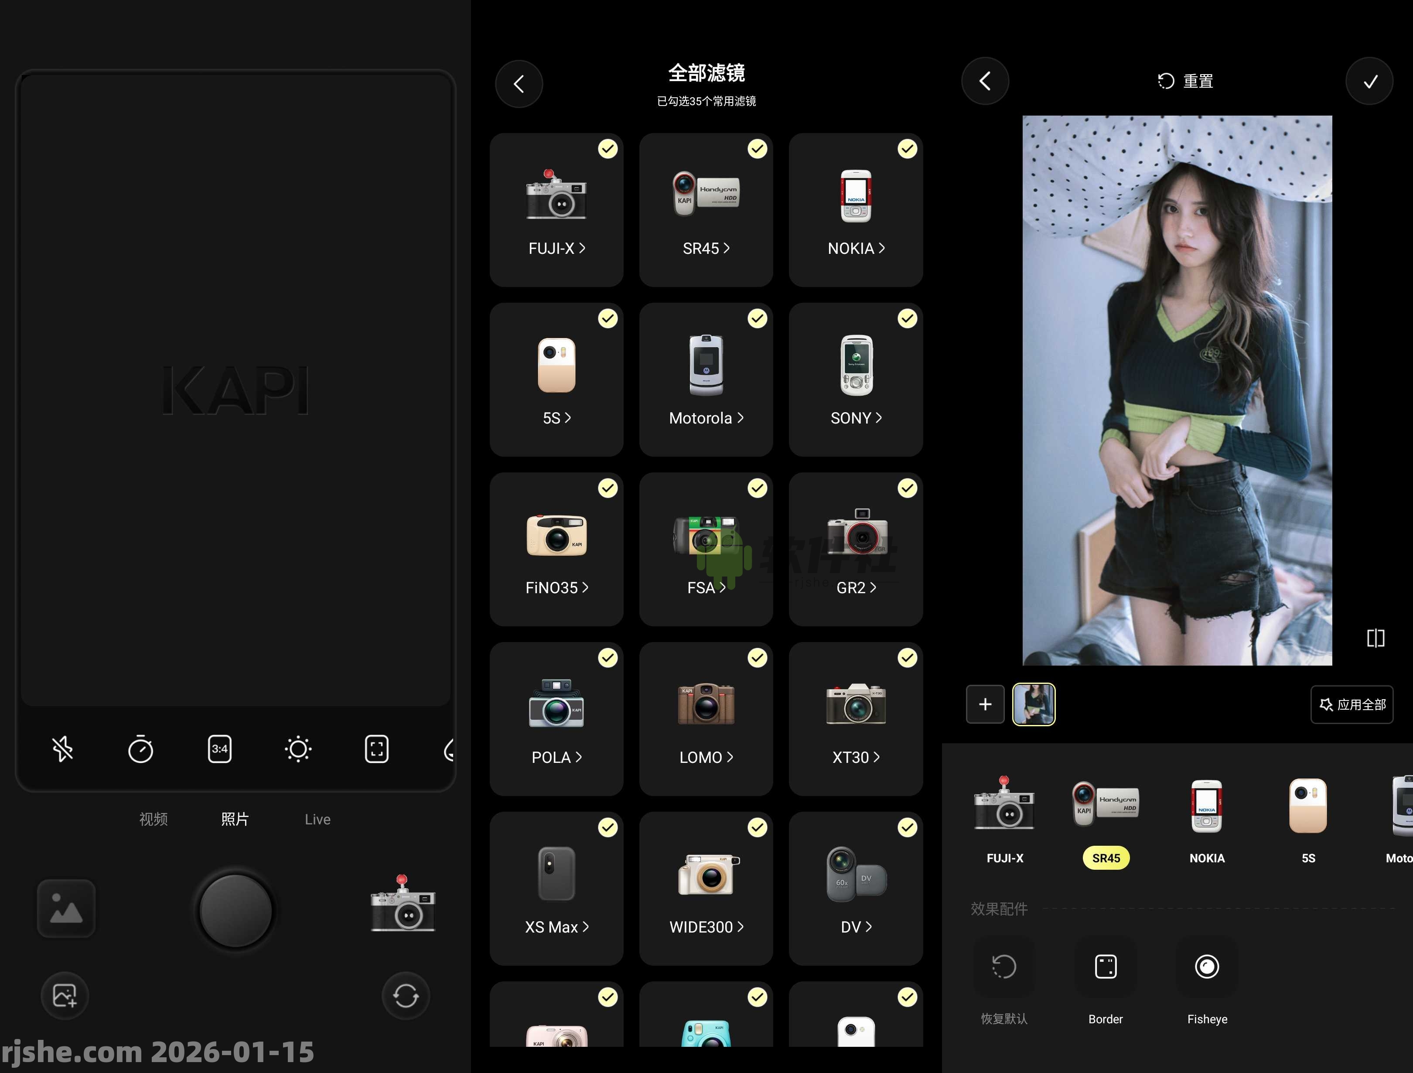
Task: Tap the 应用全部 apply all button
Action: click(x=1352, y=705)
